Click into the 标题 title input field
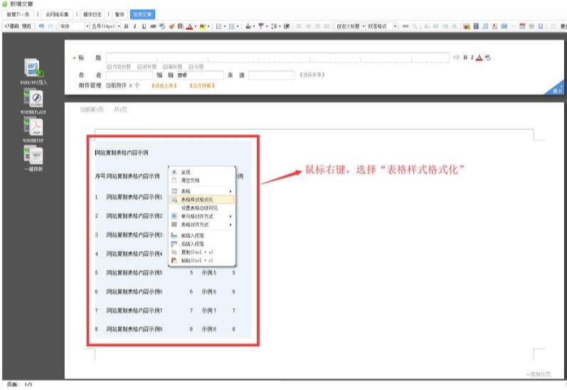The height and width of the screenshot is (390, 567). (x=277, y=57)
